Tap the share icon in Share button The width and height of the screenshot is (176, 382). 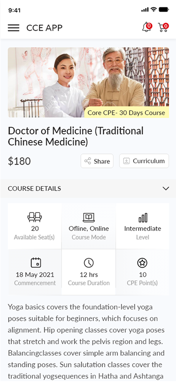87,161
